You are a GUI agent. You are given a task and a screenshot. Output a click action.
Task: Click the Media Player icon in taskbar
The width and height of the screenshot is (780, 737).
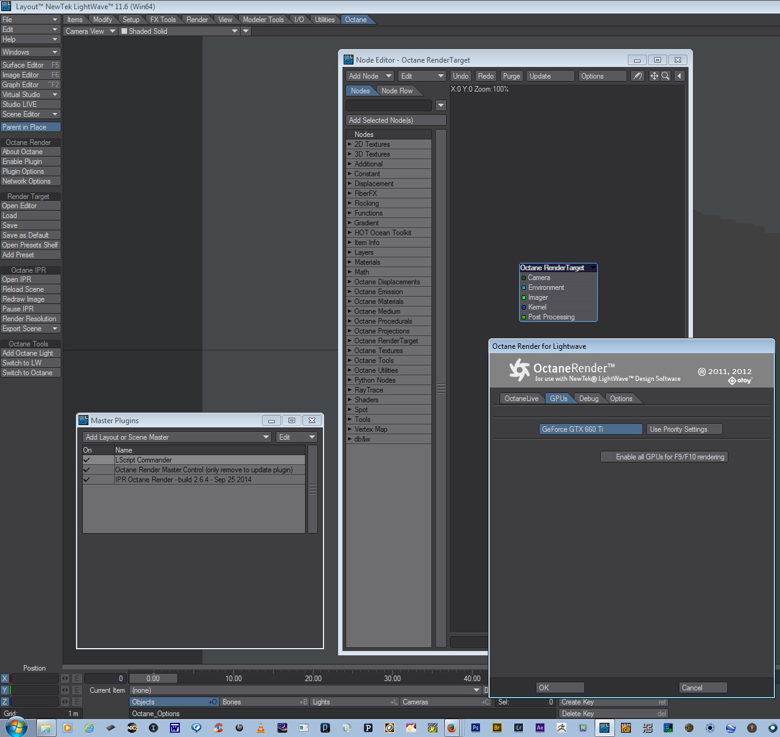point(68,728)
